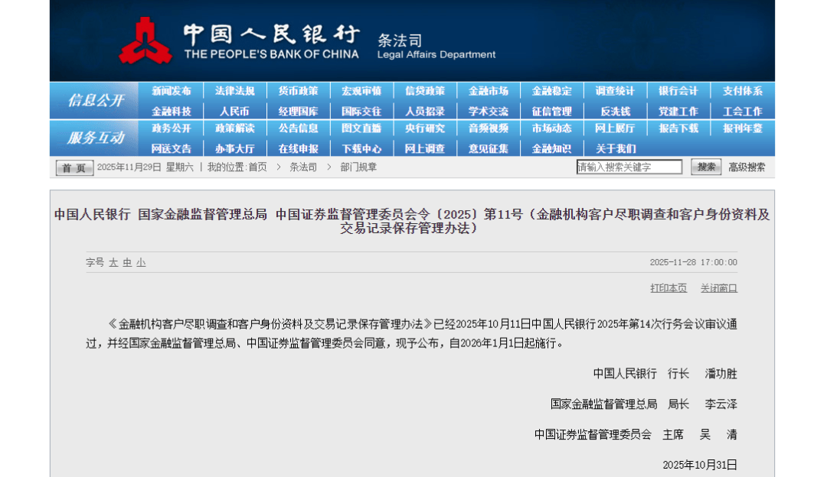Screen dimensions: 827x477
Task: Click 打印本页 to print page
Action: [x=668, y=287]
